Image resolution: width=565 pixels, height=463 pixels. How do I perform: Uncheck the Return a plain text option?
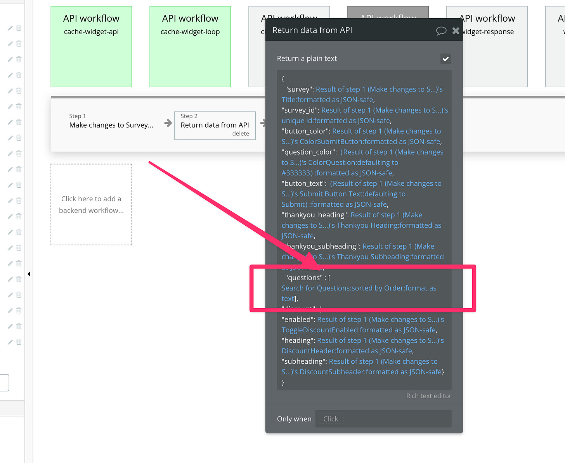coord(445,59)
